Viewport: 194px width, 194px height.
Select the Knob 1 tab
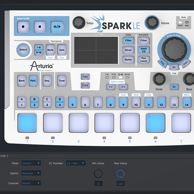pos(4,156)
